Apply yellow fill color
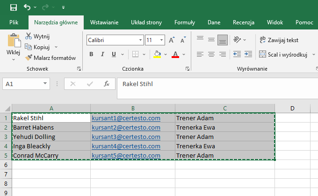Screen dimensions: 318x196 (x=157, y=54)
